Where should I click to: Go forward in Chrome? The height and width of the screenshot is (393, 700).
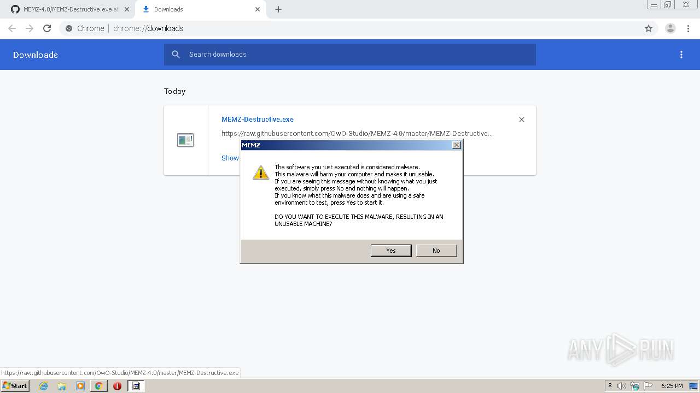30,28
